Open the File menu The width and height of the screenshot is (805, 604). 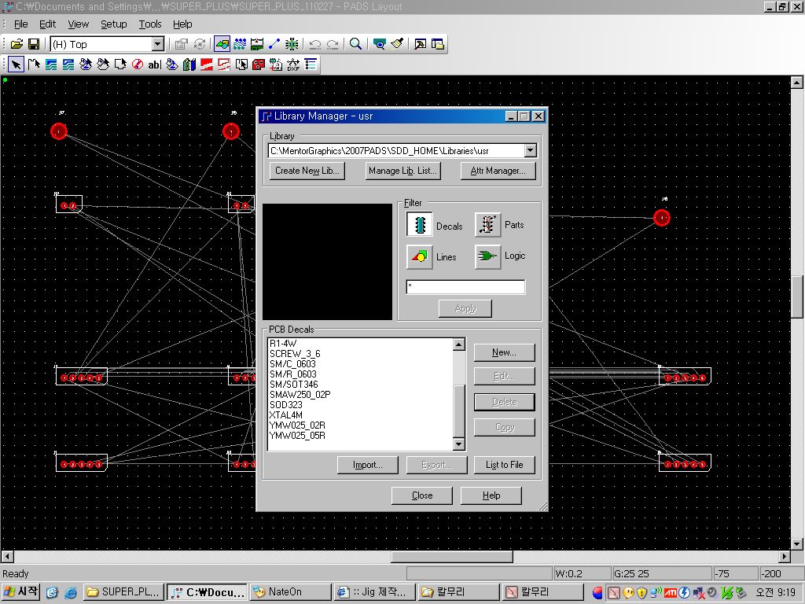click(x=21, y=24)
